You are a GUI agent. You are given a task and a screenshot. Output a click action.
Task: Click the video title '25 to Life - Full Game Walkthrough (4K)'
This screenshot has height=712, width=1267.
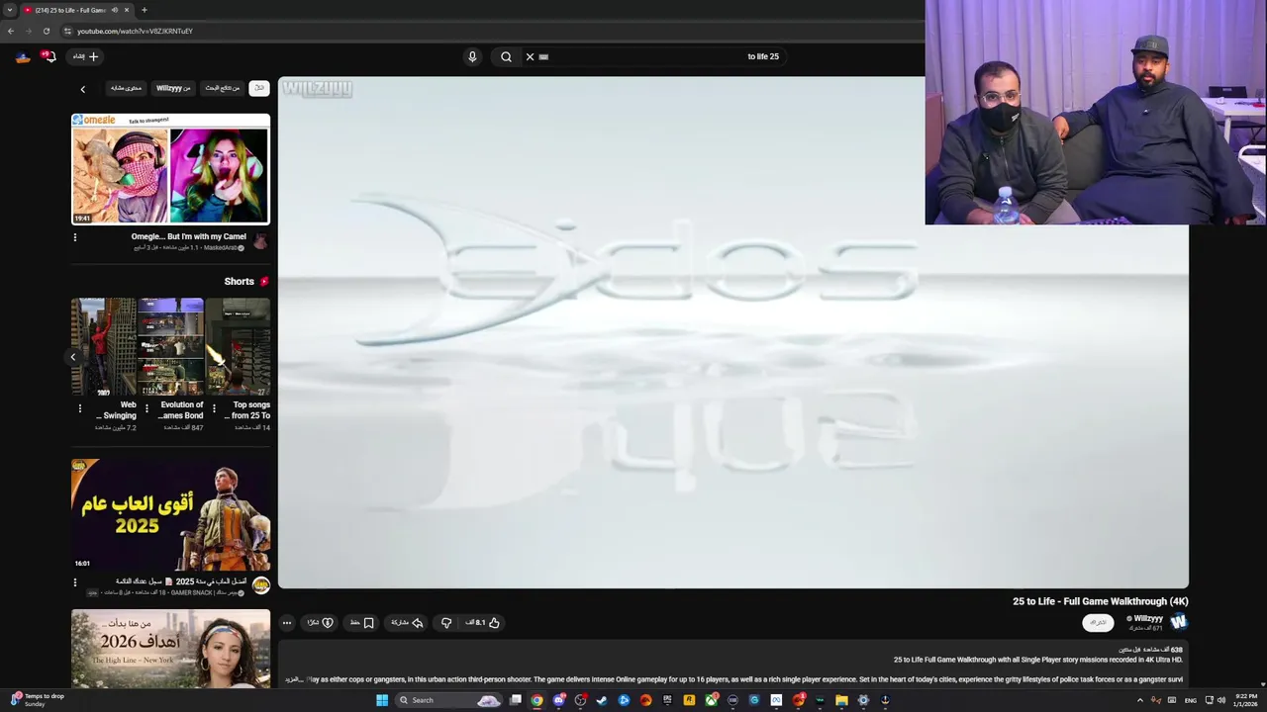click(1100, 601)
